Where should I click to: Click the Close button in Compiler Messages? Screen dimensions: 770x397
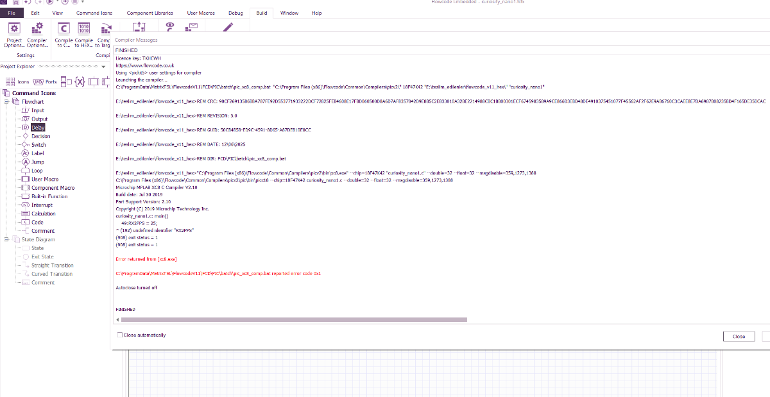coord(739,336)
